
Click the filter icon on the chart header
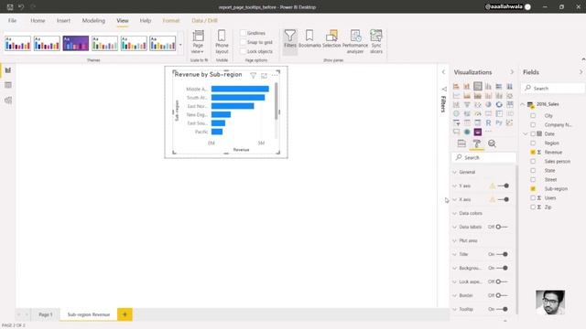point(253,75)
